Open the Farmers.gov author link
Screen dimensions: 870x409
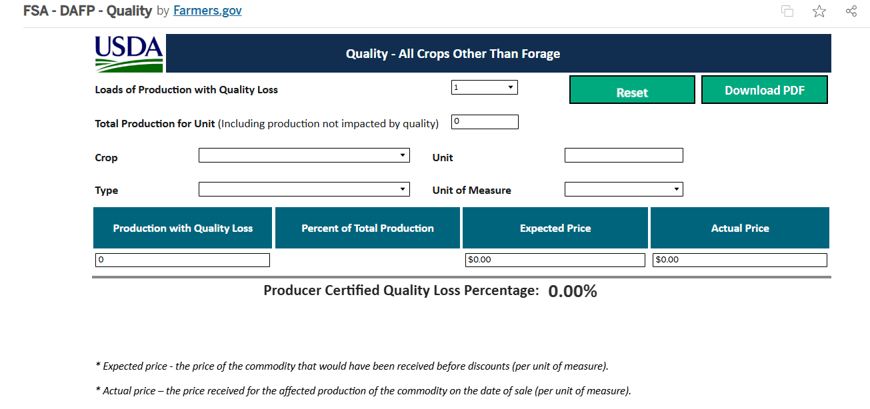click(x=207, y=11)
